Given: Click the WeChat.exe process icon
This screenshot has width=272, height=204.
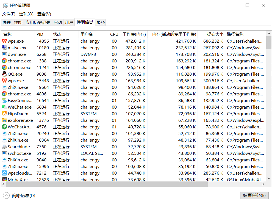Looking at the screenshot, I should point(4,107).
